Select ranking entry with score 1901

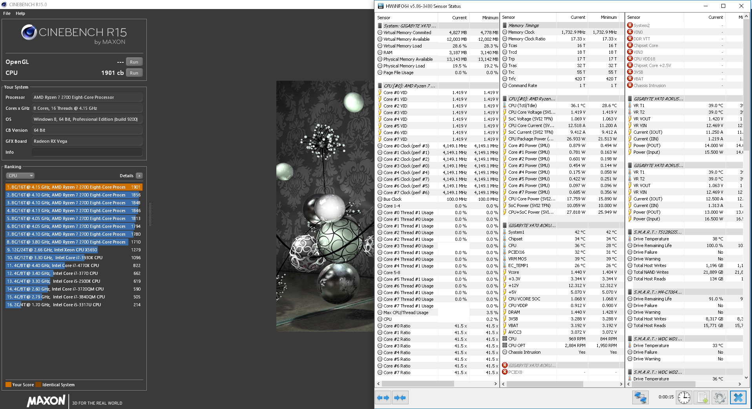coord(74,187)
